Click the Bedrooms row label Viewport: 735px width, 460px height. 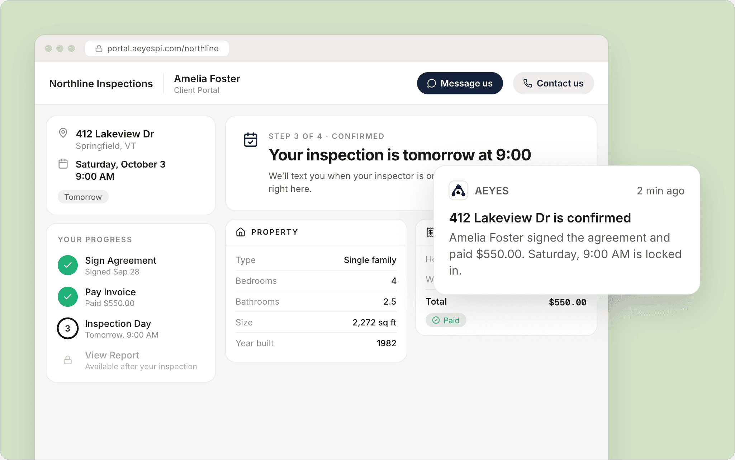click(256, 281)
